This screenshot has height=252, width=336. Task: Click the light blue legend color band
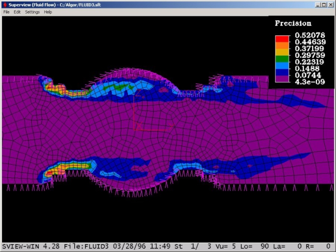[x=282, y=66]
